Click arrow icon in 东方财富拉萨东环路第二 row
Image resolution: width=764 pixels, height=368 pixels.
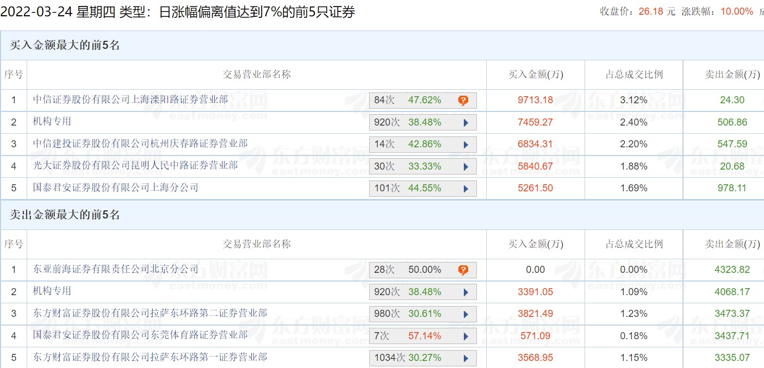[x=465, y=314]
